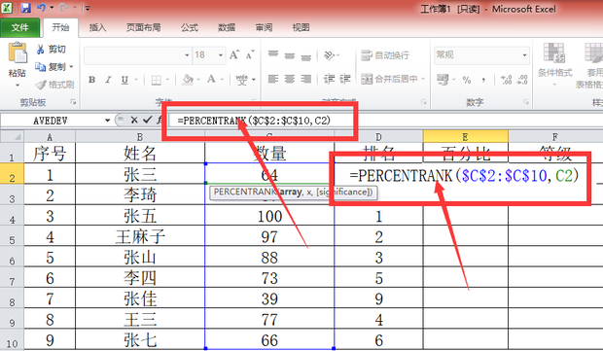Click the fill color bucket icon
603x351 pixels.
[x=188, y=80]
